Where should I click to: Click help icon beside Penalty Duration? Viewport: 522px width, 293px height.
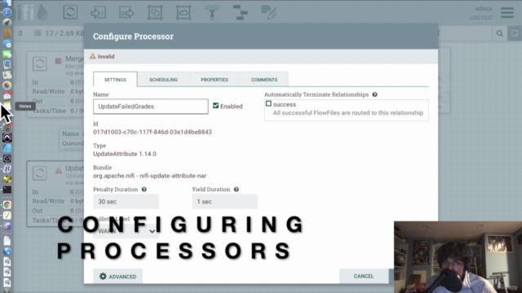pyautogui.click(x=144, y=190)
